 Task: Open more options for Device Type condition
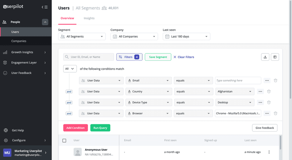point(260,103)
